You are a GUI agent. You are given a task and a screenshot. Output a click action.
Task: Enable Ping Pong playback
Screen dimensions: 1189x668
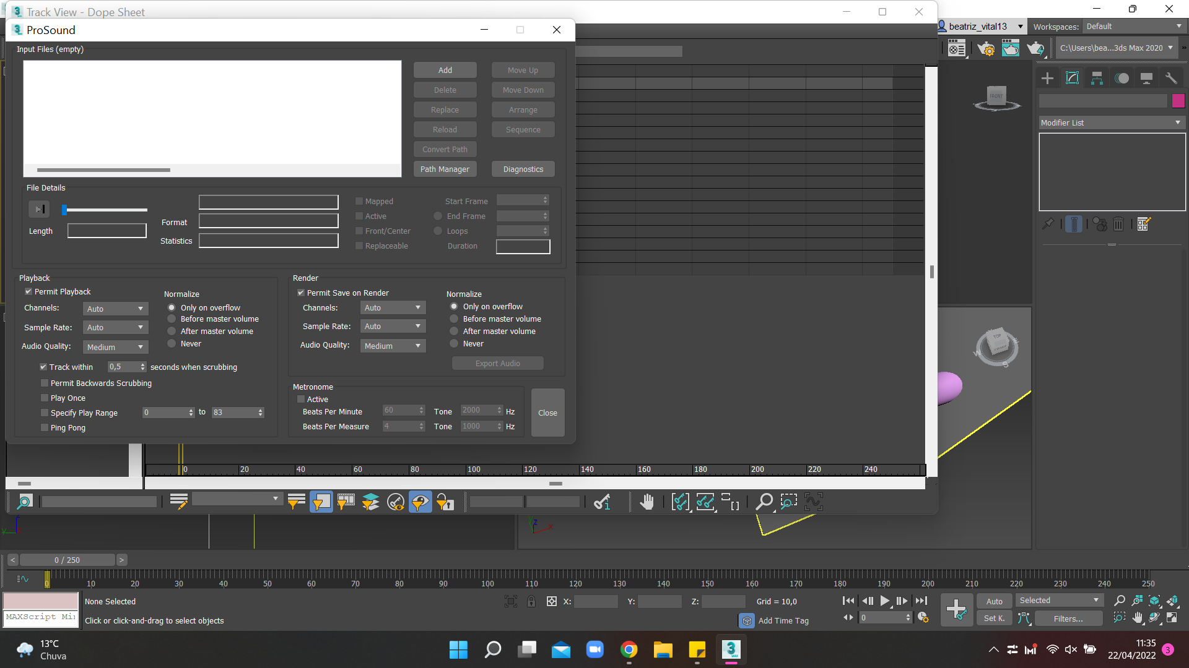[44, 427]
